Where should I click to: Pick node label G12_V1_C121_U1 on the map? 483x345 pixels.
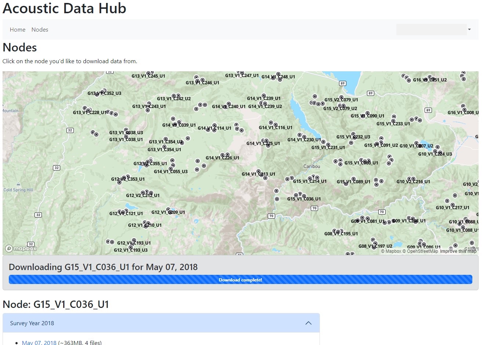click(x=126, y=213)
